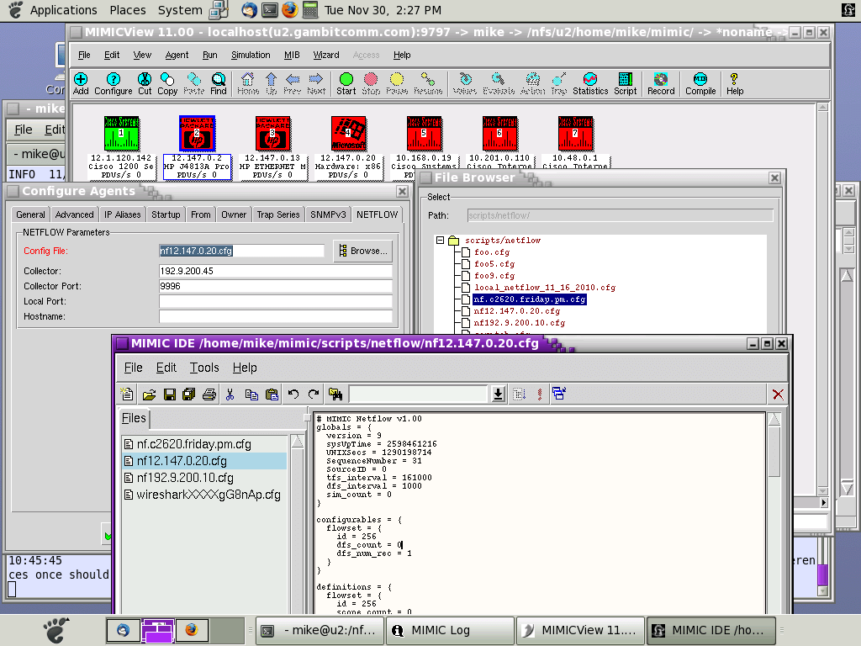Select nf192.9.200.10.cfg in File Browser tree
The width and height of the screenshot is (861, 646).
click(519, 323)
